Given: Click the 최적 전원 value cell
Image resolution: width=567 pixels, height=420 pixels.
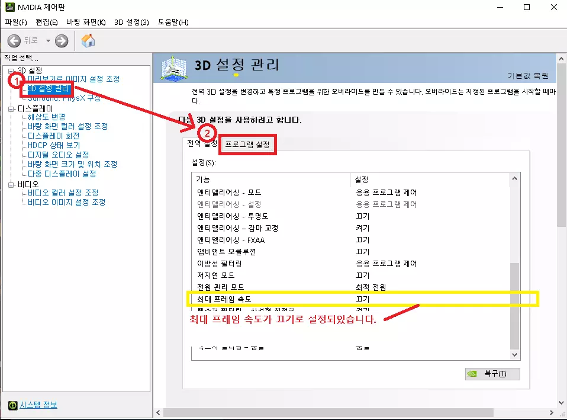Looking at the screenshot, I should 371,287.
